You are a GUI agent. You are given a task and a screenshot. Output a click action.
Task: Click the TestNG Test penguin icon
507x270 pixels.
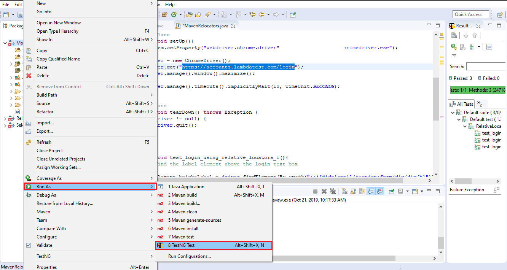161,245
